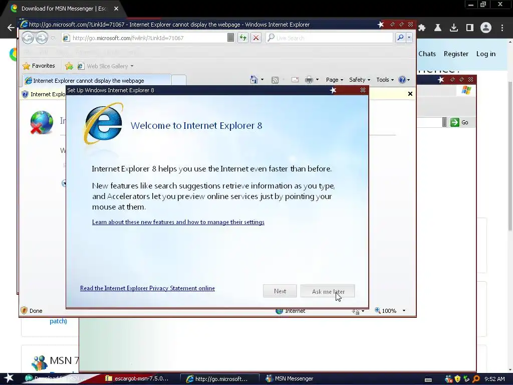513x385 pixels.
Task: Click the zoom magnifier icon in status bar
Action: [378, 310]
